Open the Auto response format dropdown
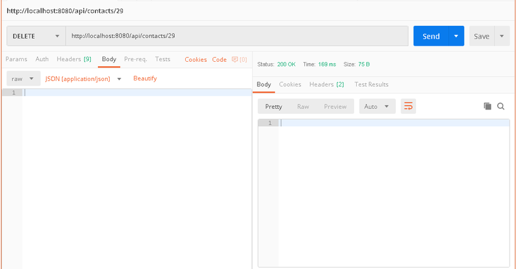Screen dimensions: 516x269 377,106
